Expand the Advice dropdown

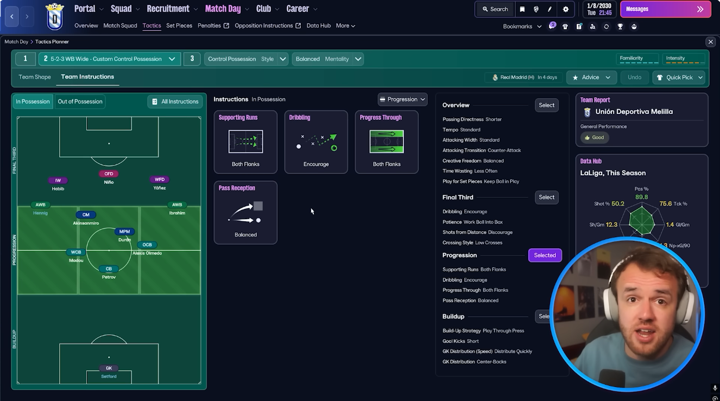(591, 78)
